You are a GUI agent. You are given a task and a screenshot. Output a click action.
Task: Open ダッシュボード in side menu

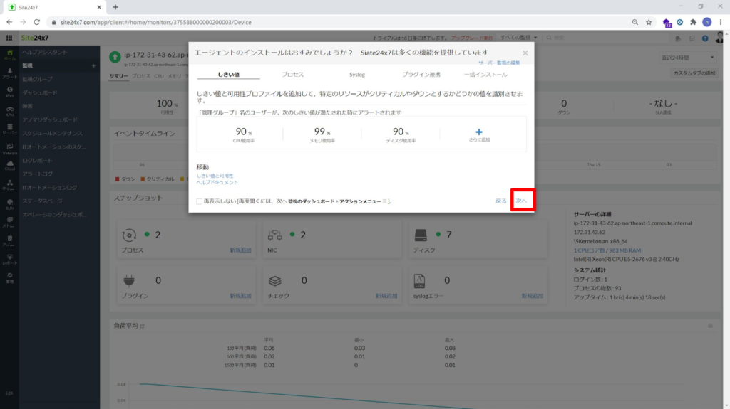(40, 93)
